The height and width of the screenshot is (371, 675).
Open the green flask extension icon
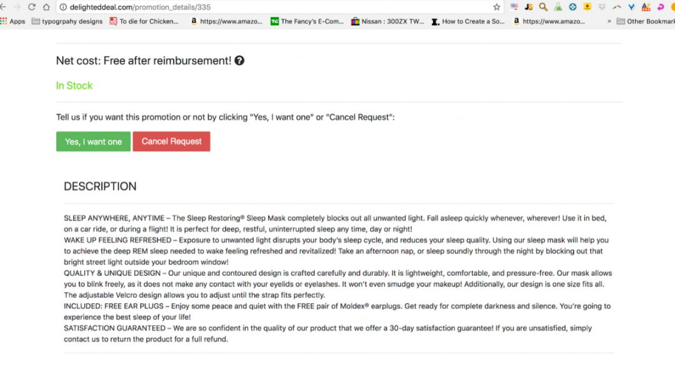pyautogui.click(x=558, y=7)
